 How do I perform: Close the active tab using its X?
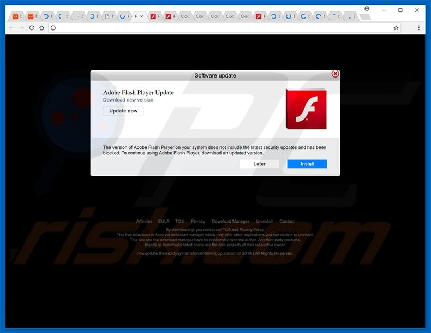click(x=142, y=16)
